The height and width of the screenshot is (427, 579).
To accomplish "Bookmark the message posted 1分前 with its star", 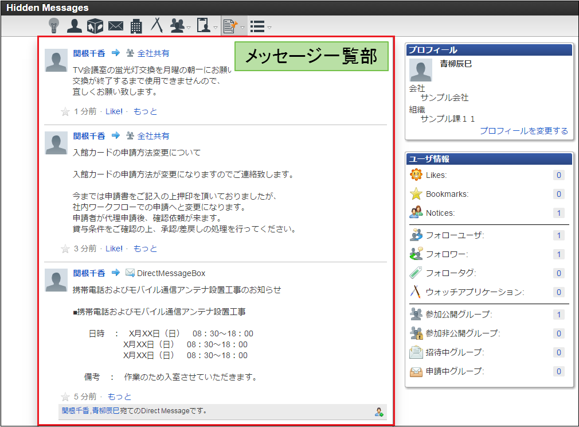I will coord(65,112).
